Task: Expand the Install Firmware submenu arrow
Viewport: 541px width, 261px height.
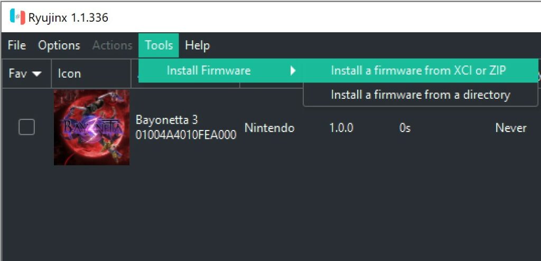Action: pos(293,71)
